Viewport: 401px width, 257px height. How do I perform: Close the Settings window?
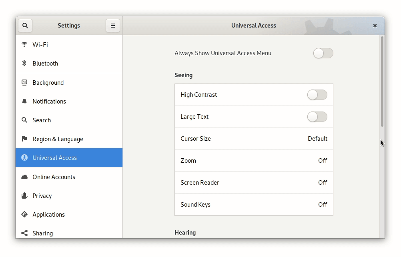(x=375, y=26)
